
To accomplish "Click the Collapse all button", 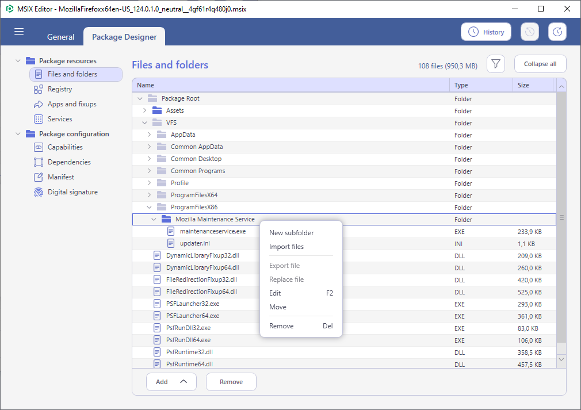I will 540,64.
